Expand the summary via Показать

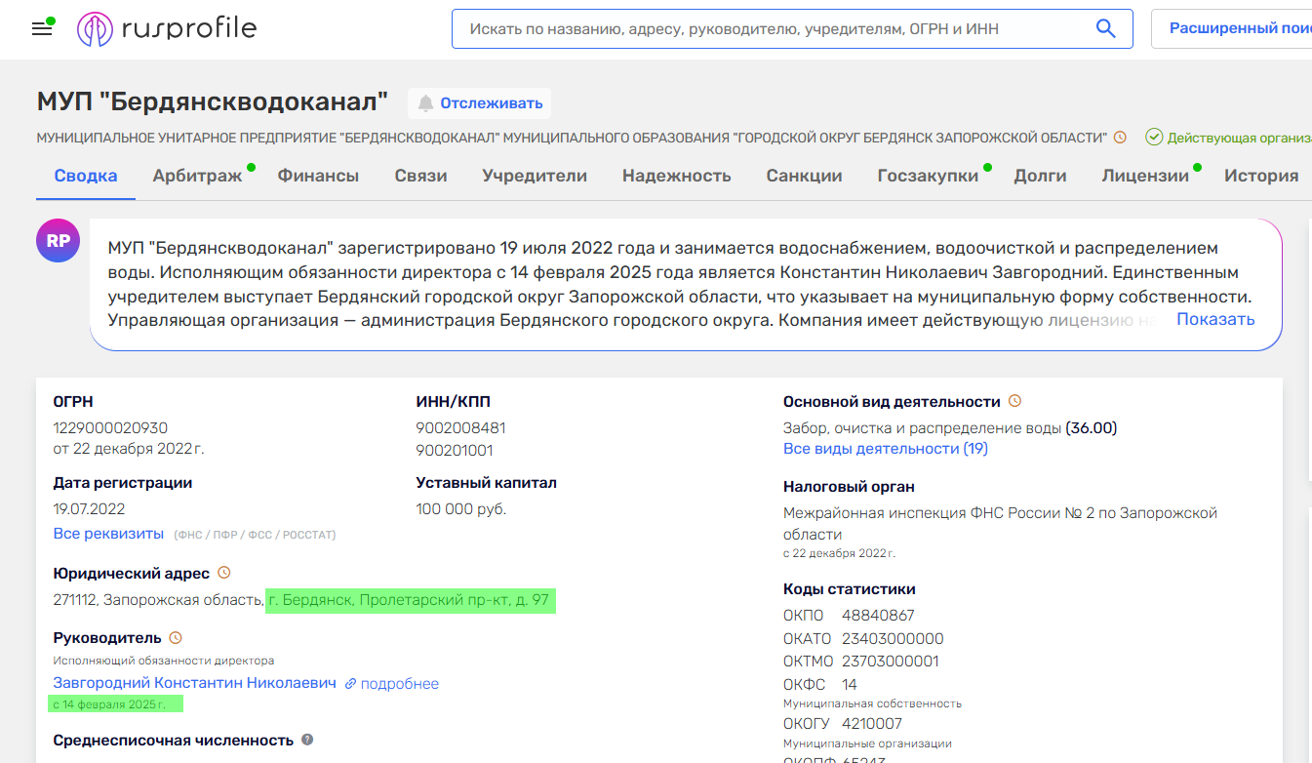pyautogui.click(x=1214, y=319)
